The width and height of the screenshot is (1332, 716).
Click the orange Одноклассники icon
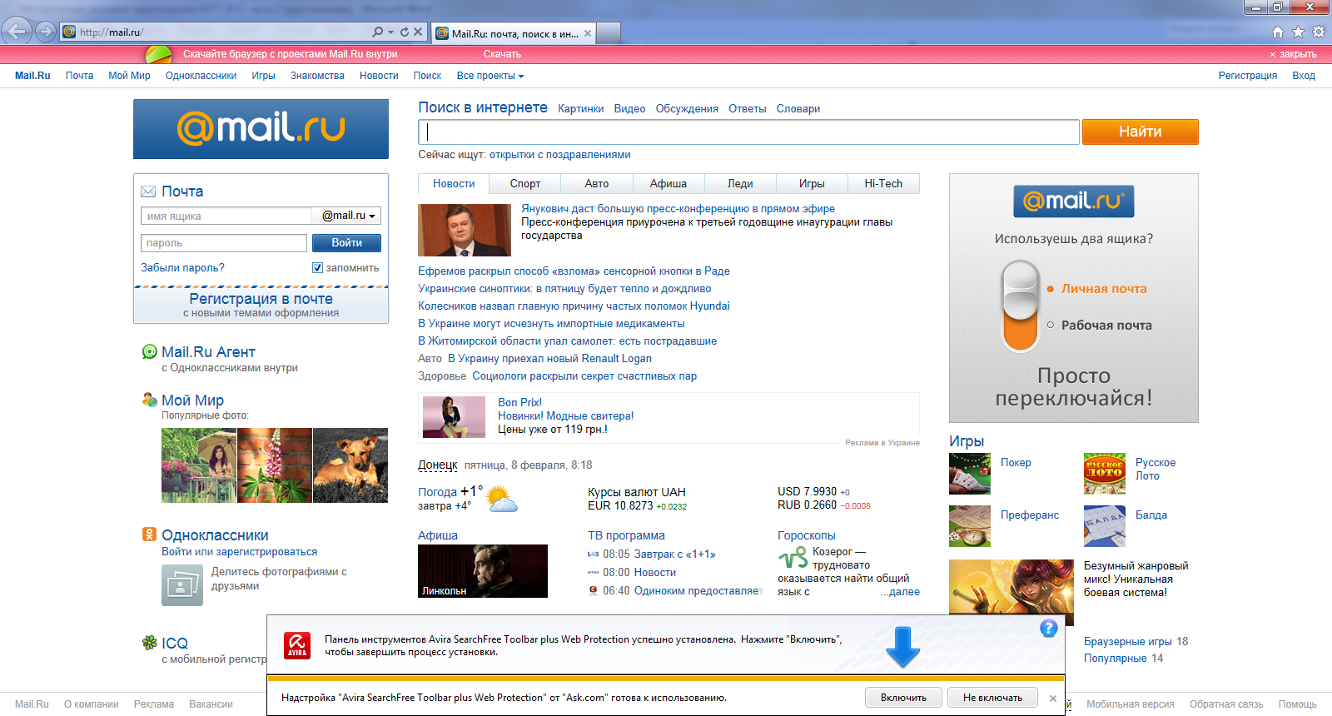149,535
